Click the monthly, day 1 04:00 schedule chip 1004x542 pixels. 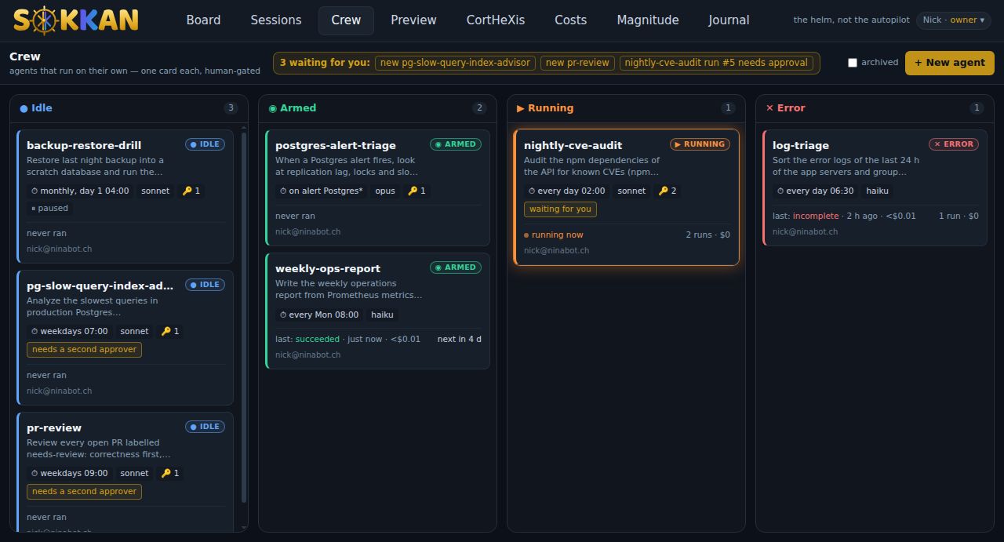coord(79,191)
